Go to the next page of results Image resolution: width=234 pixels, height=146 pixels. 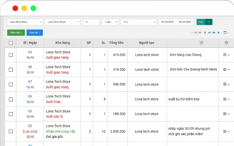pyautogui.click(x=214, y=33)
